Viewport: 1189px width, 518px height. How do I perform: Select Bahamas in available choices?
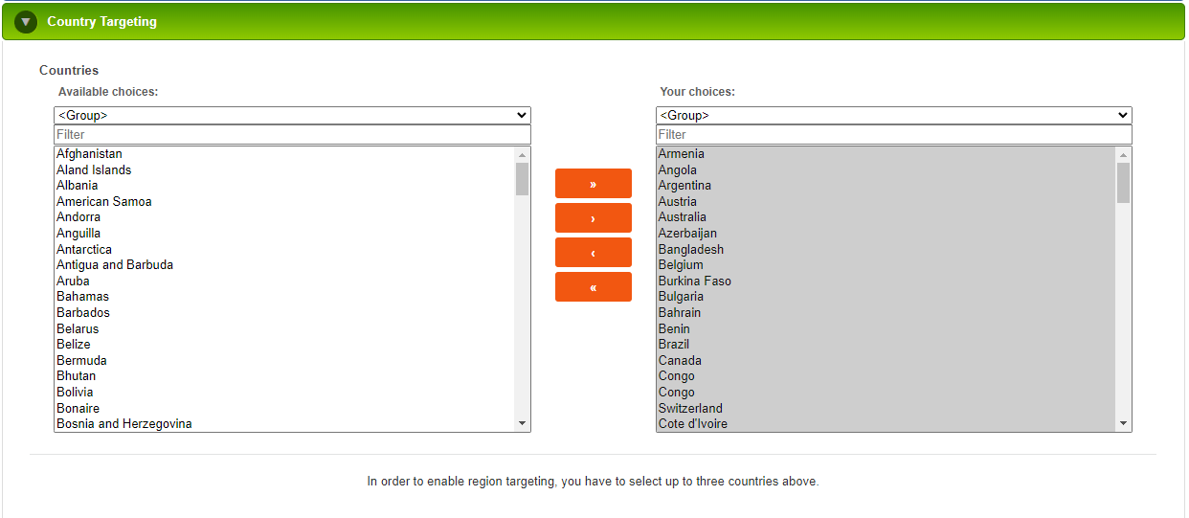pyautogui.click(x=284, y=297)
